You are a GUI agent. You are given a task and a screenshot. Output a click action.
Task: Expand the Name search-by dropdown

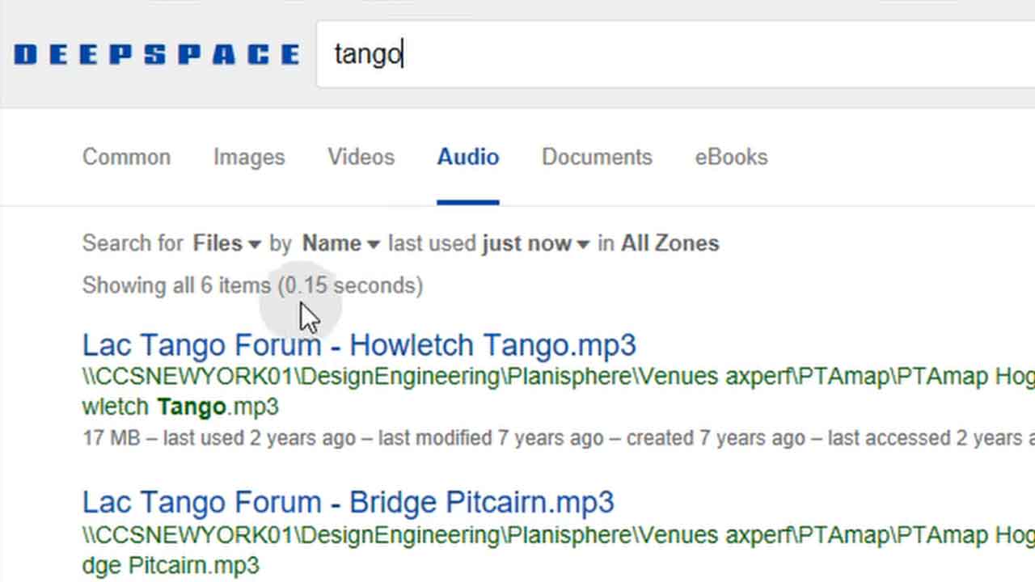(x=340, y=243)
